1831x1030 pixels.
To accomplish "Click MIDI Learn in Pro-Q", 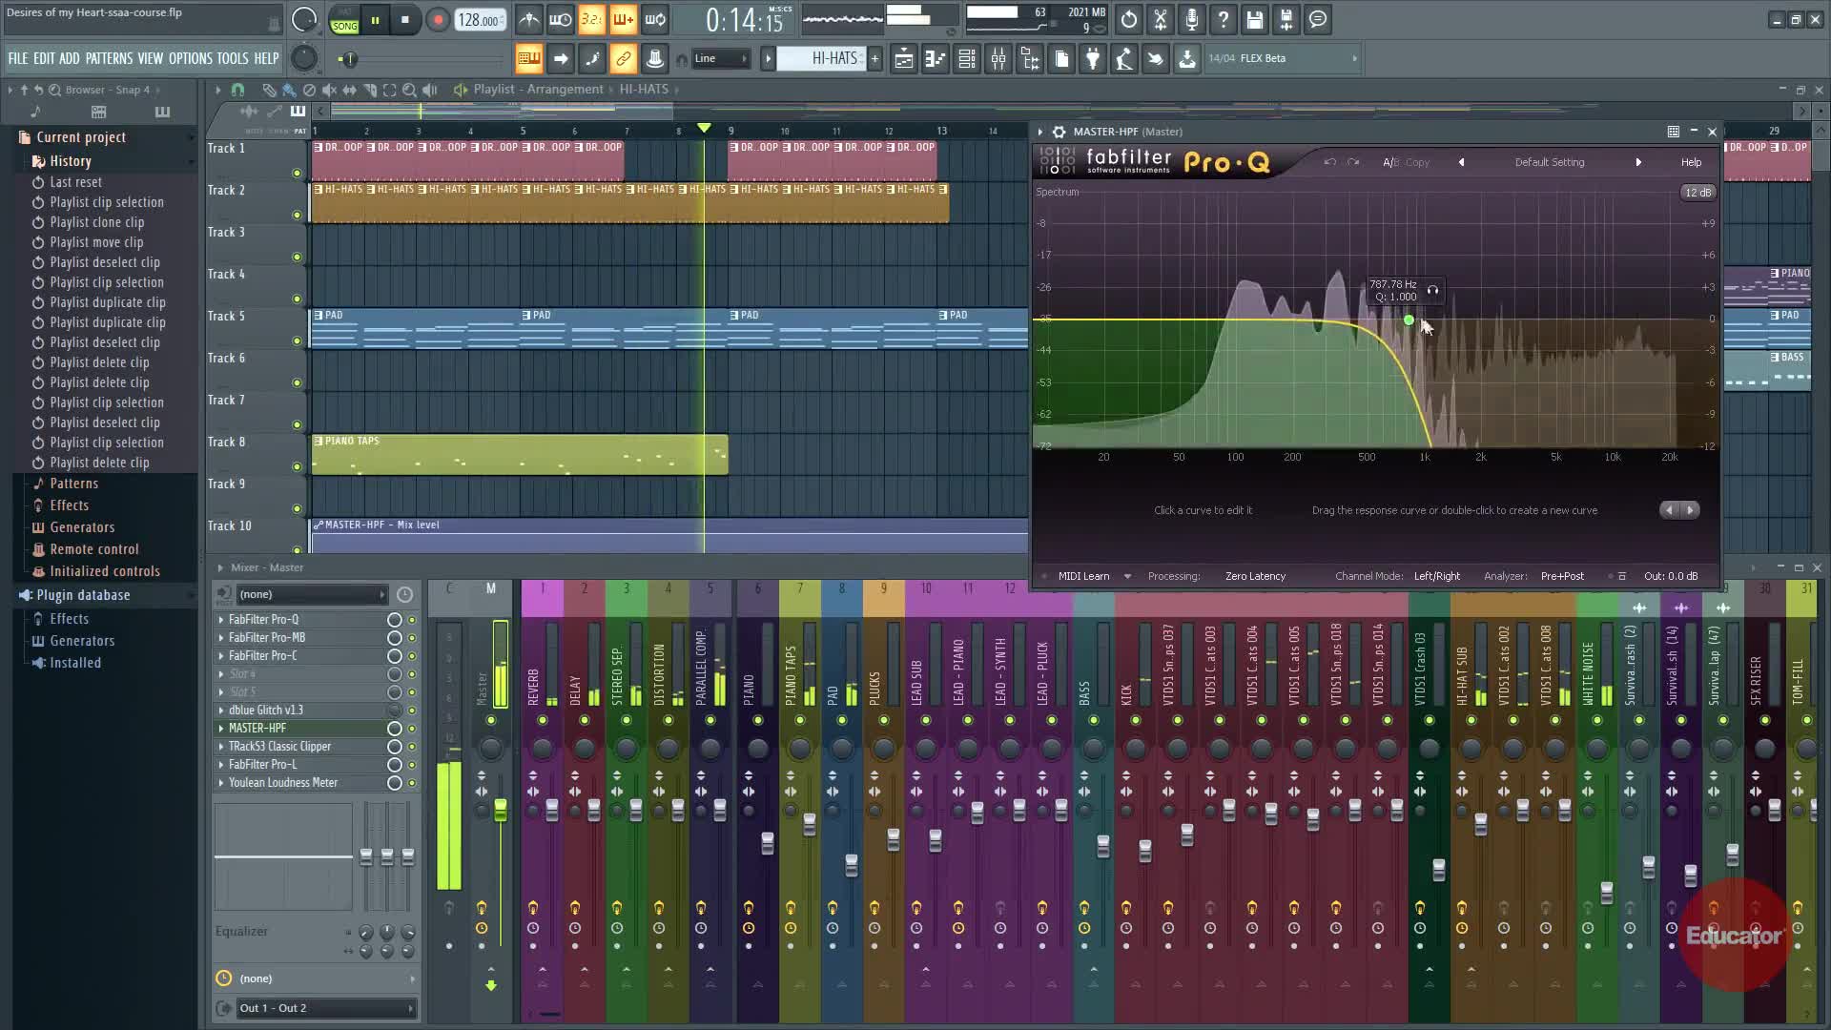I will point(1083,576).
